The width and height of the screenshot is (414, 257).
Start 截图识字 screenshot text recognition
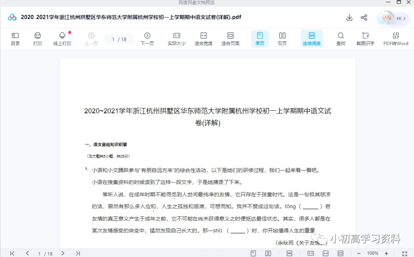tap(365, 39)
